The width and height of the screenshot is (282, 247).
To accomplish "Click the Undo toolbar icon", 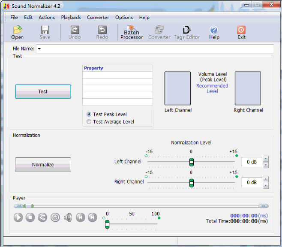I will [x=75, y=33].
